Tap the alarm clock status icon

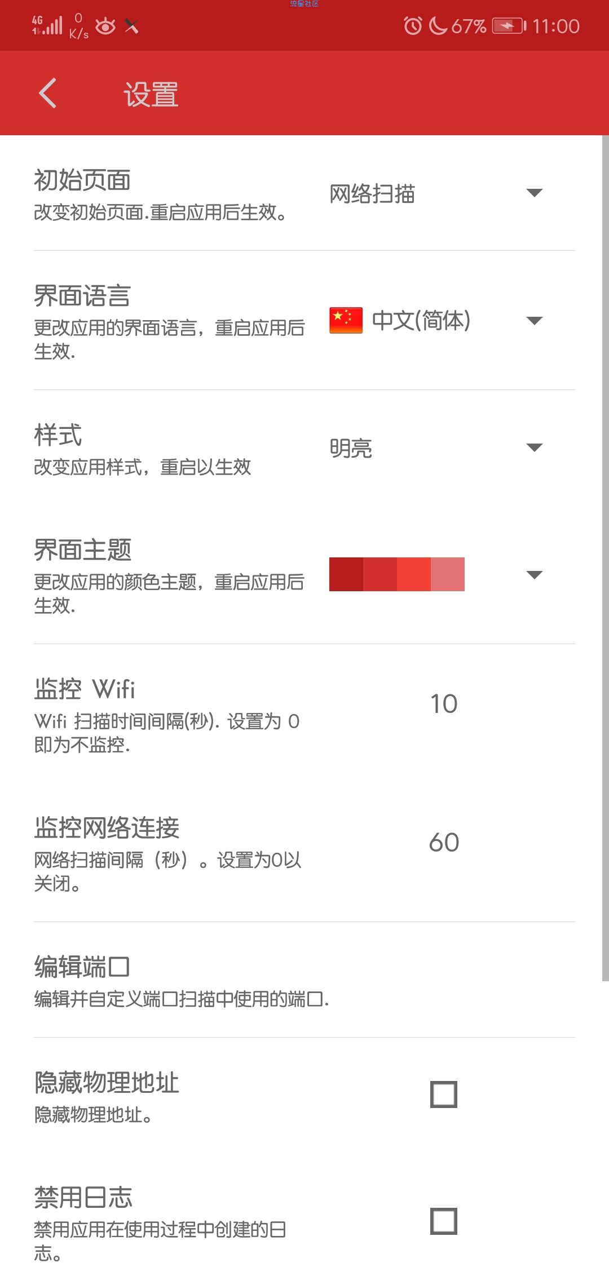[413, 26]
